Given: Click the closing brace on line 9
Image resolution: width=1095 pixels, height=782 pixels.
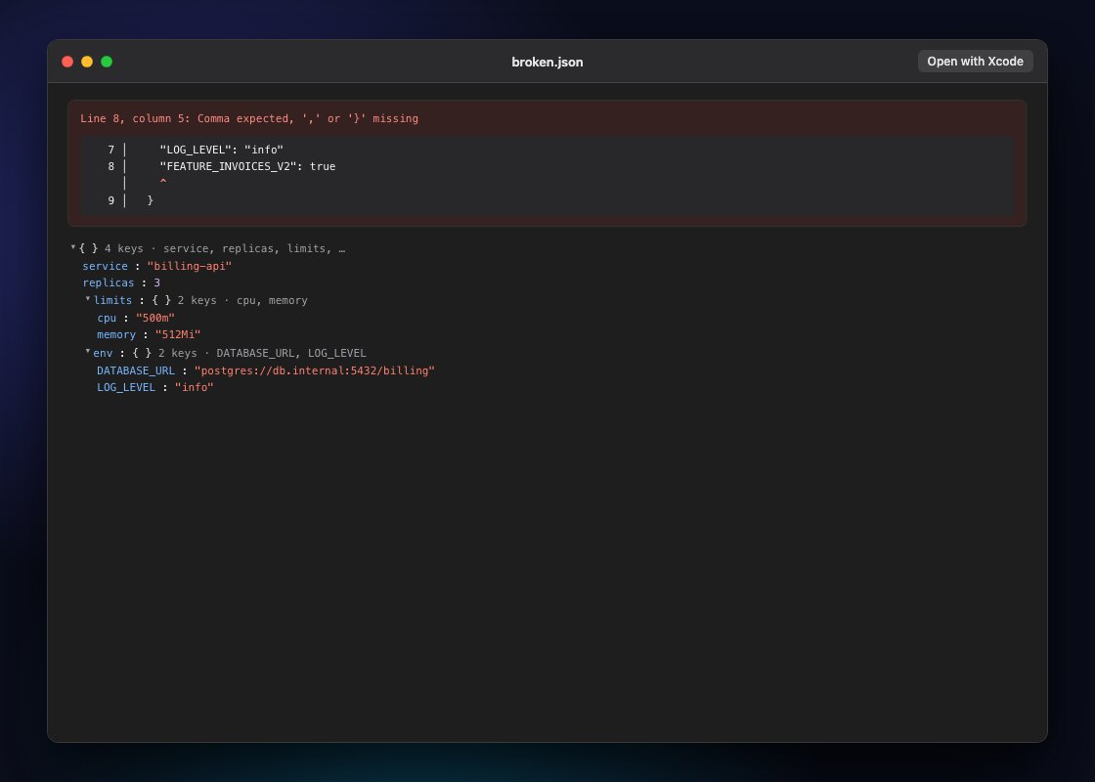Looking at the screenshot, I should (x=151, y=200).
